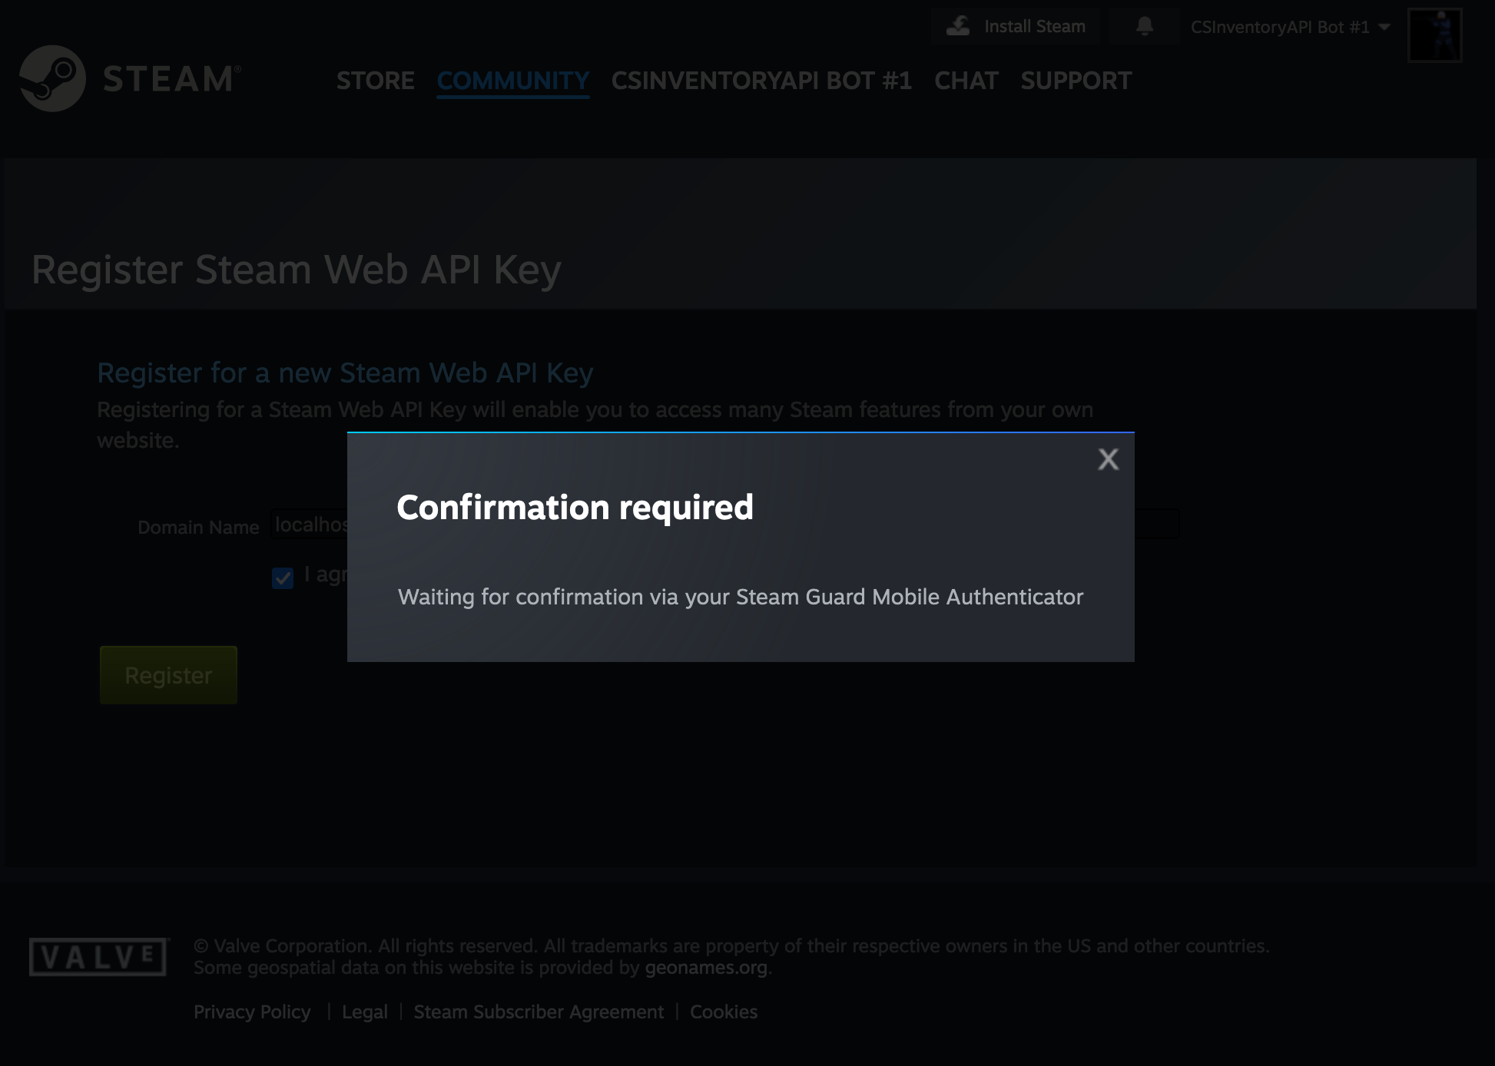Click the Domain Name label

(198, 527)
